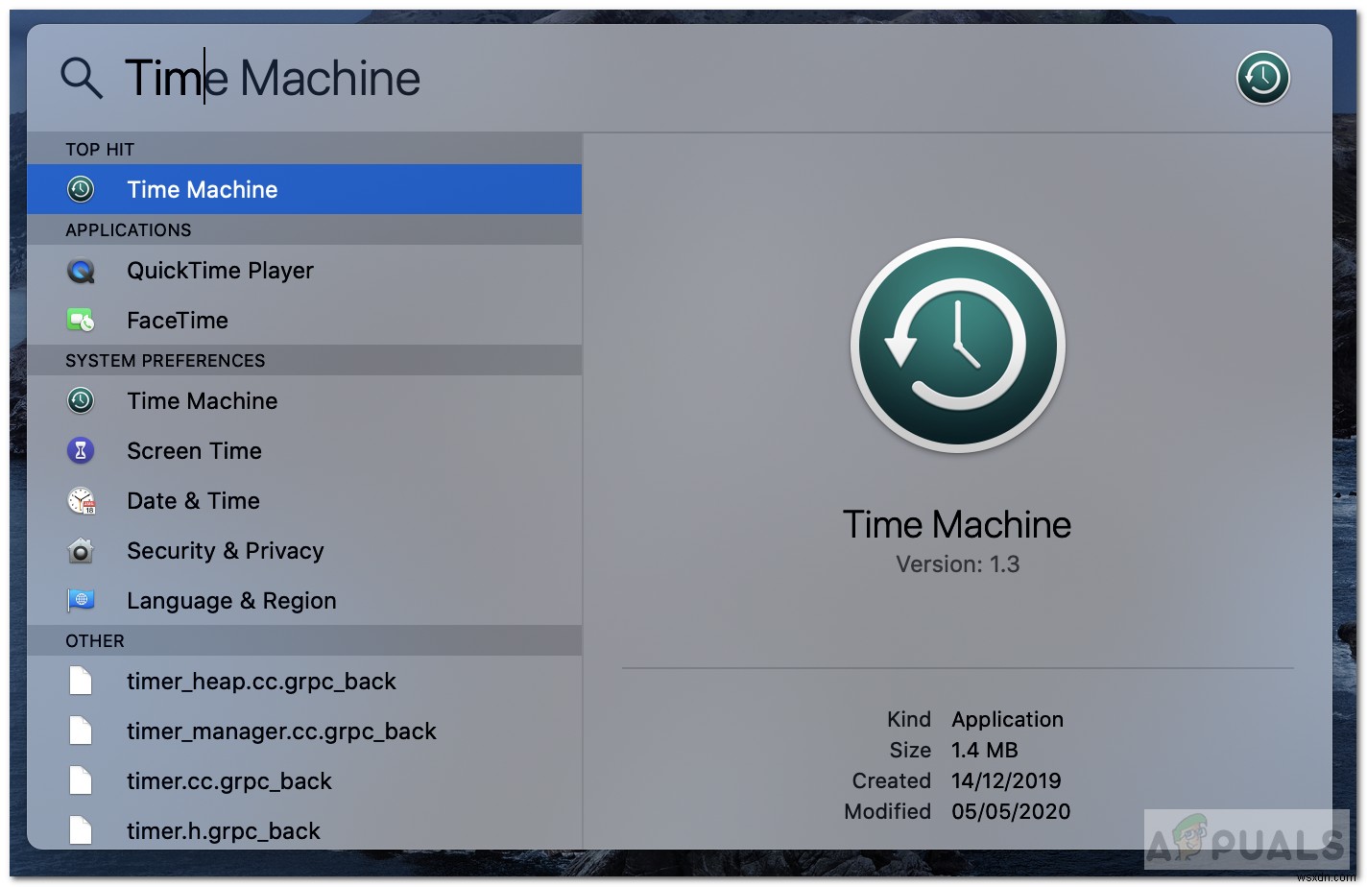Select the Screen Time hourglass icon
This screenshot has height=887, width=1367.
pos(81,450)
